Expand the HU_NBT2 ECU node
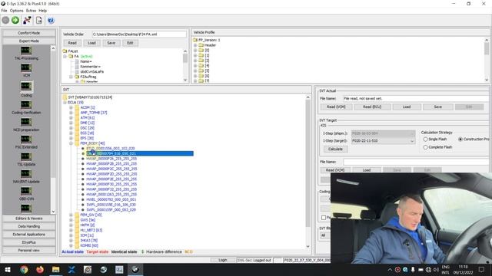This screenshot has height=276, width=492. click(x=71, y=230)
